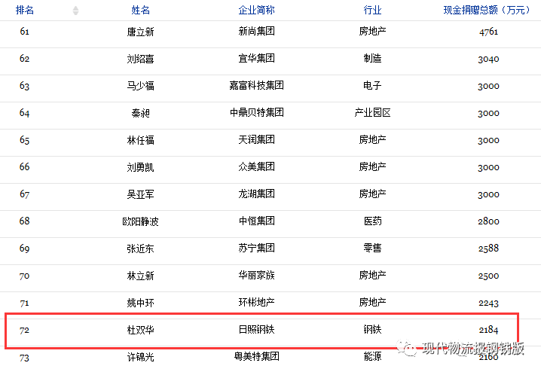Select the name 马少福

pos(140,86)
